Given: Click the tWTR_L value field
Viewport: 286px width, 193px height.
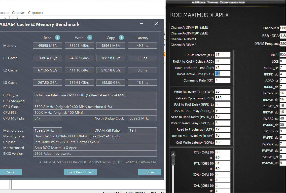Looking at the screenshot, I should click(223, 117).
